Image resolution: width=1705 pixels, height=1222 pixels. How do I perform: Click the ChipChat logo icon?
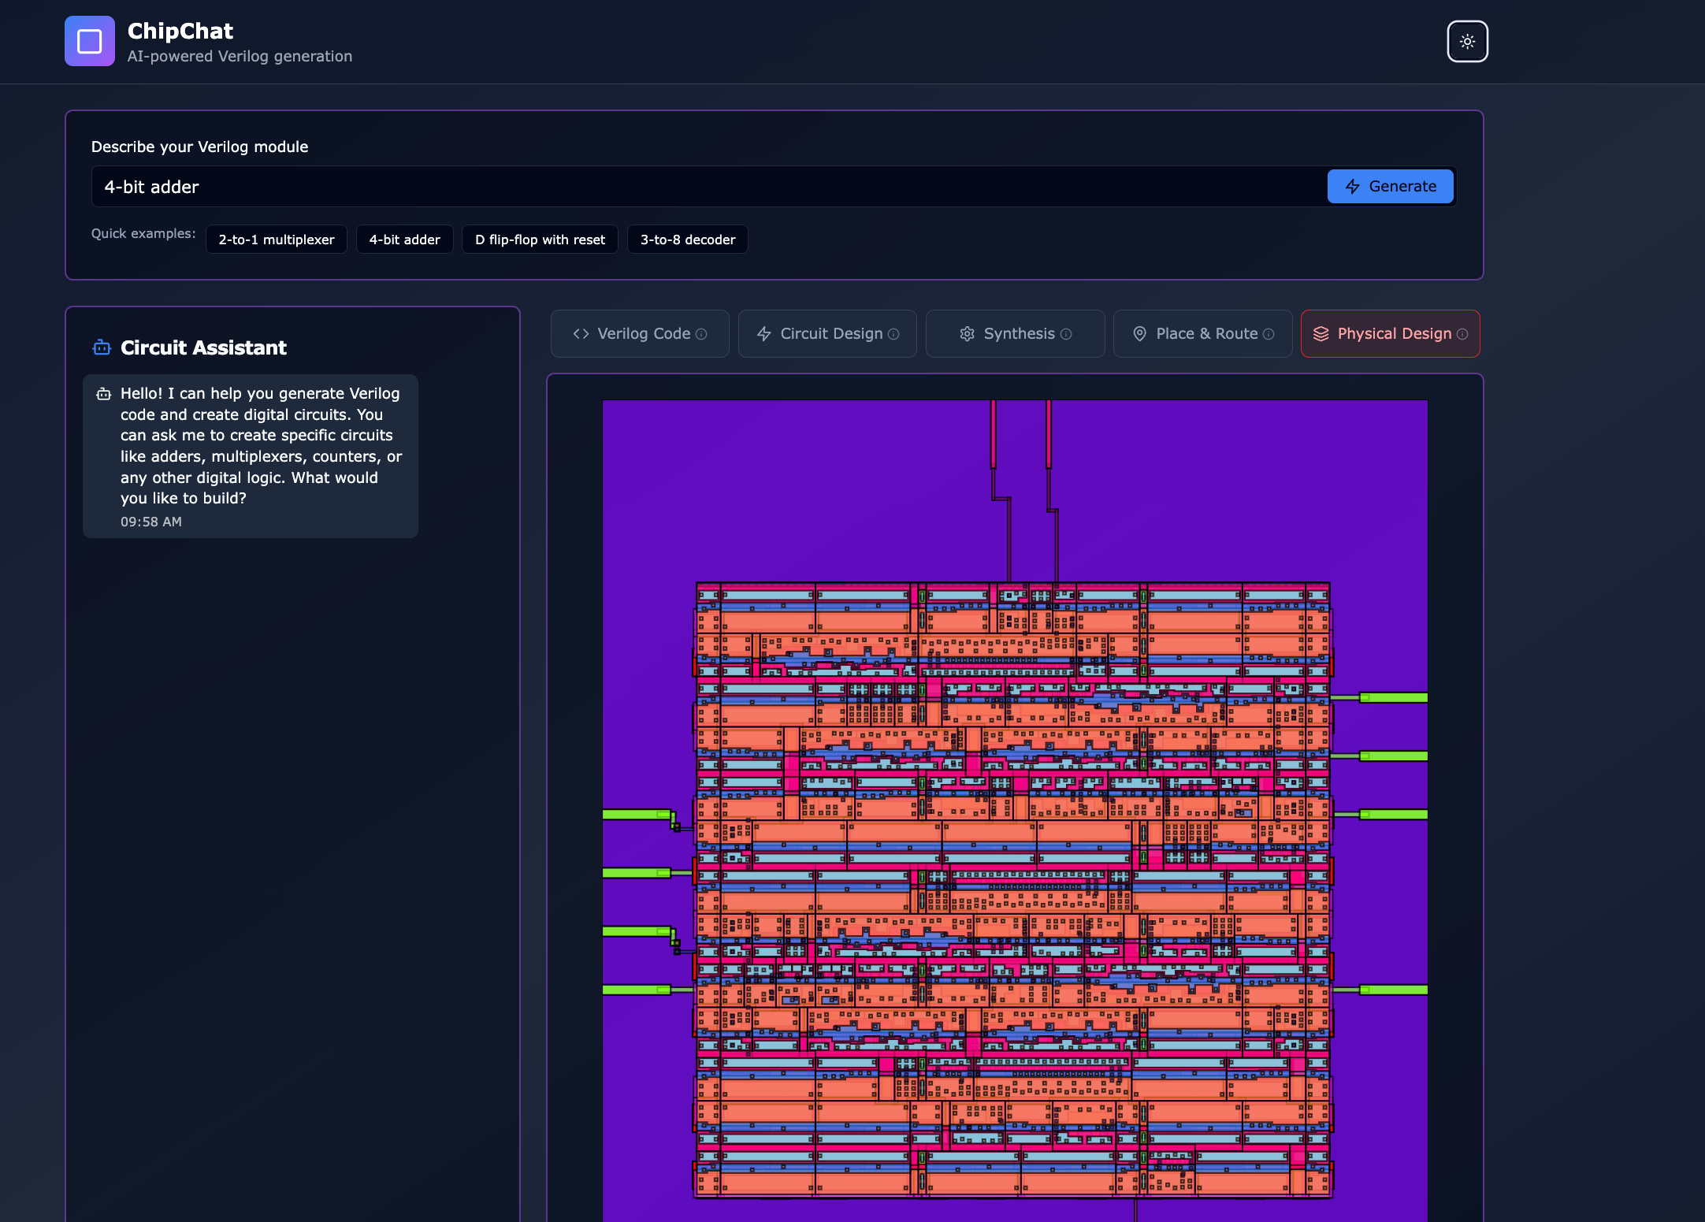tap(90, 41)
